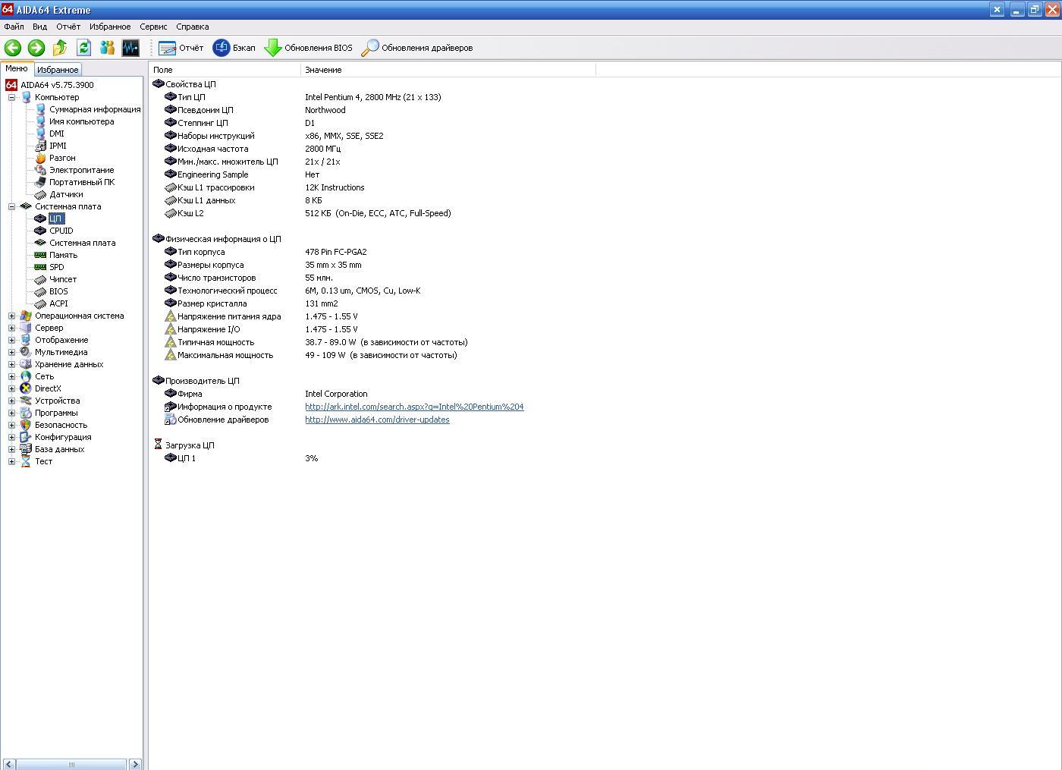Select Портативный ПК tree item
The image size is (1062, 770).
[x=82, y=182]
